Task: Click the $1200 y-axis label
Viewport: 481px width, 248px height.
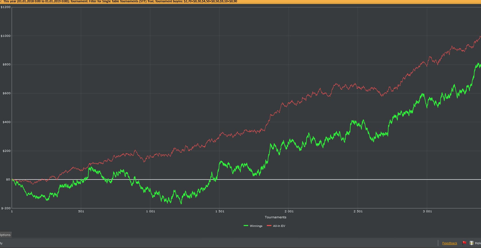Action: (5, 7)
